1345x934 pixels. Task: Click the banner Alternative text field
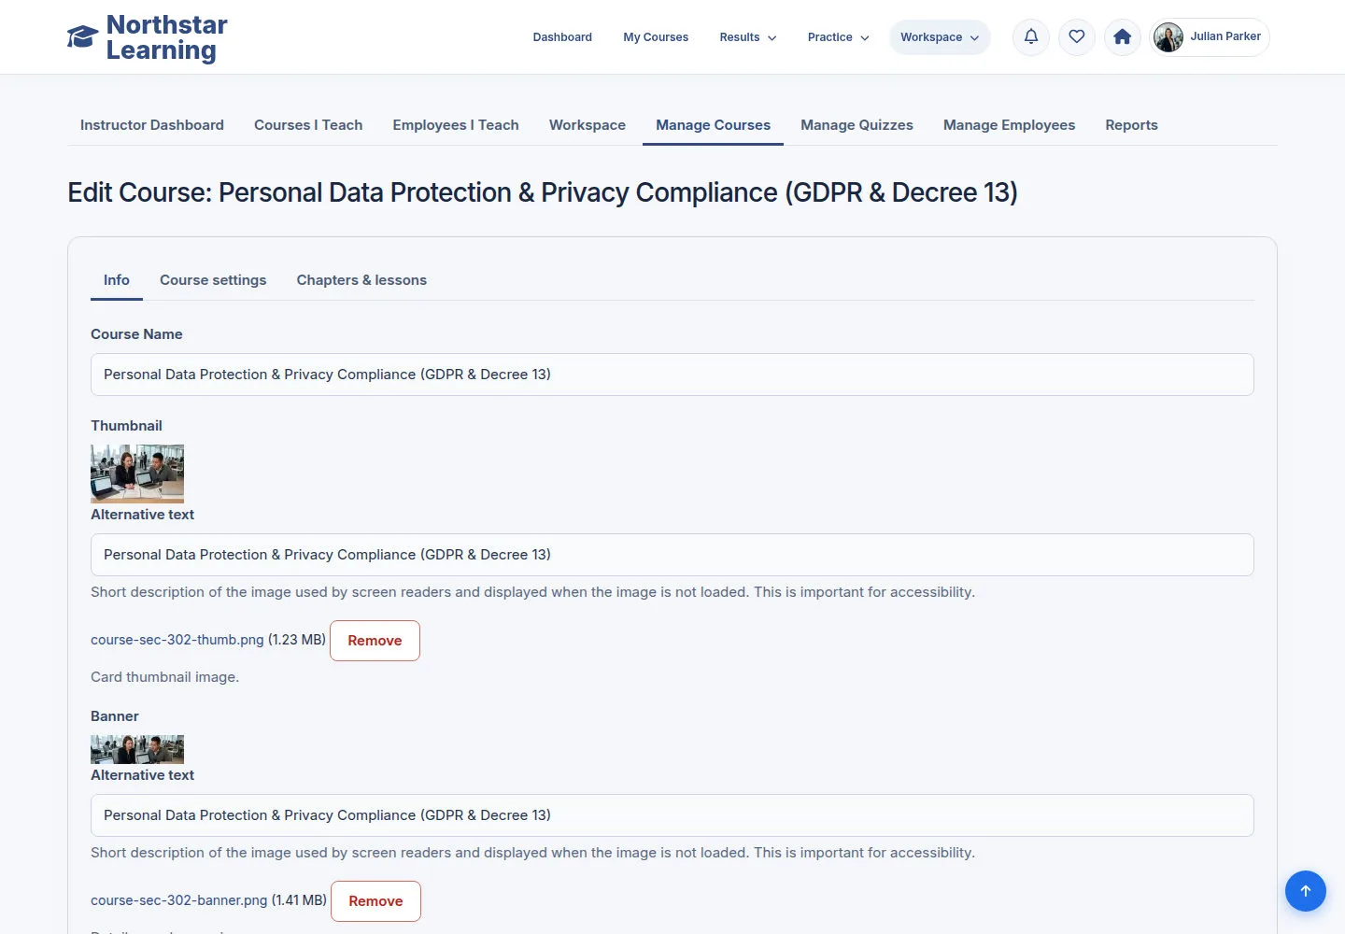(x=672, y=815)
